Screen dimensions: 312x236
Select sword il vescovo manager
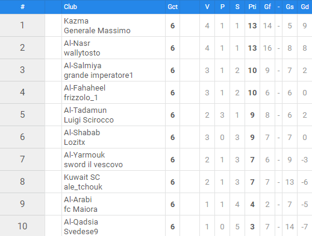coord(93,165)
